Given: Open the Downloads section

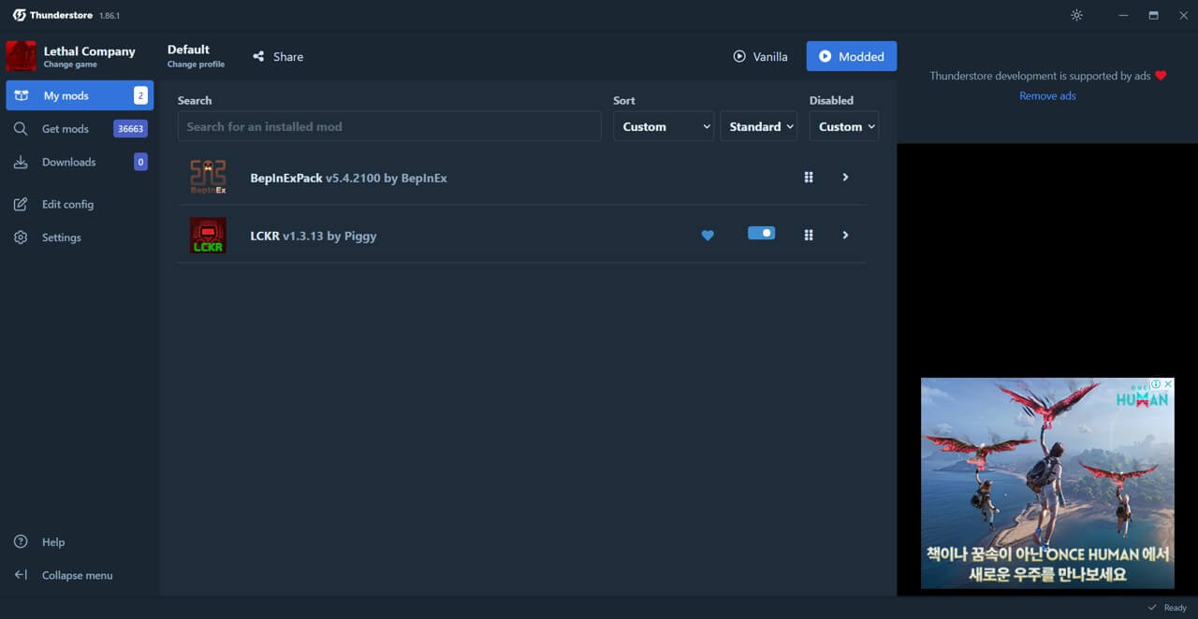Looking at the screenshot, I should click(x=80, y=162).
